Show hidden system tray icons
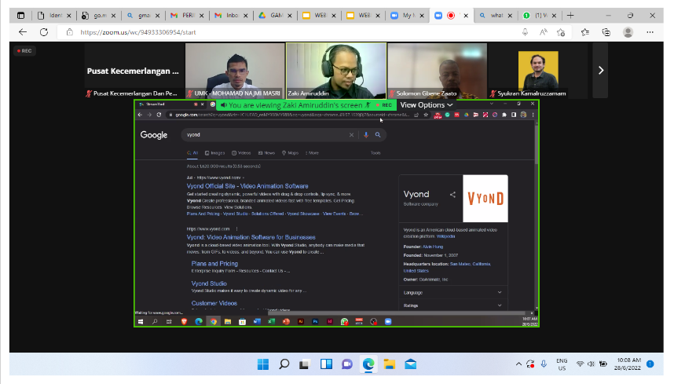 (518, 364)
